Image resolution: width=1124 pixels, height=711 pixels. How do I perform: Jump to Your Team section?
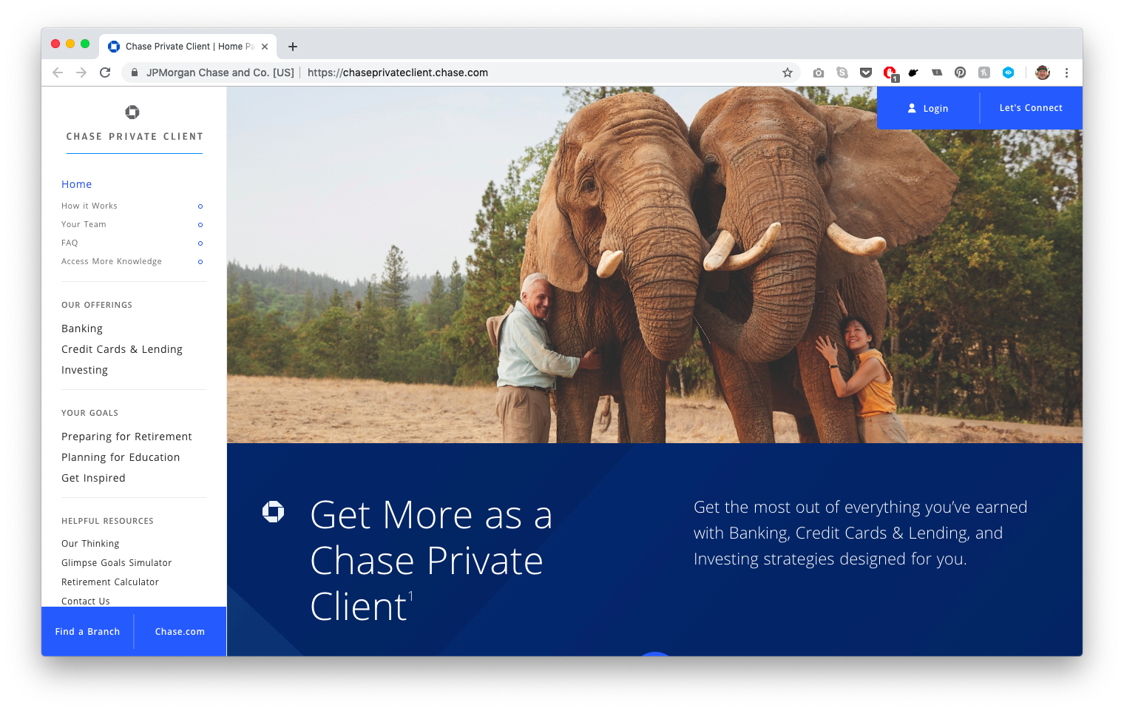pos(84,224)
